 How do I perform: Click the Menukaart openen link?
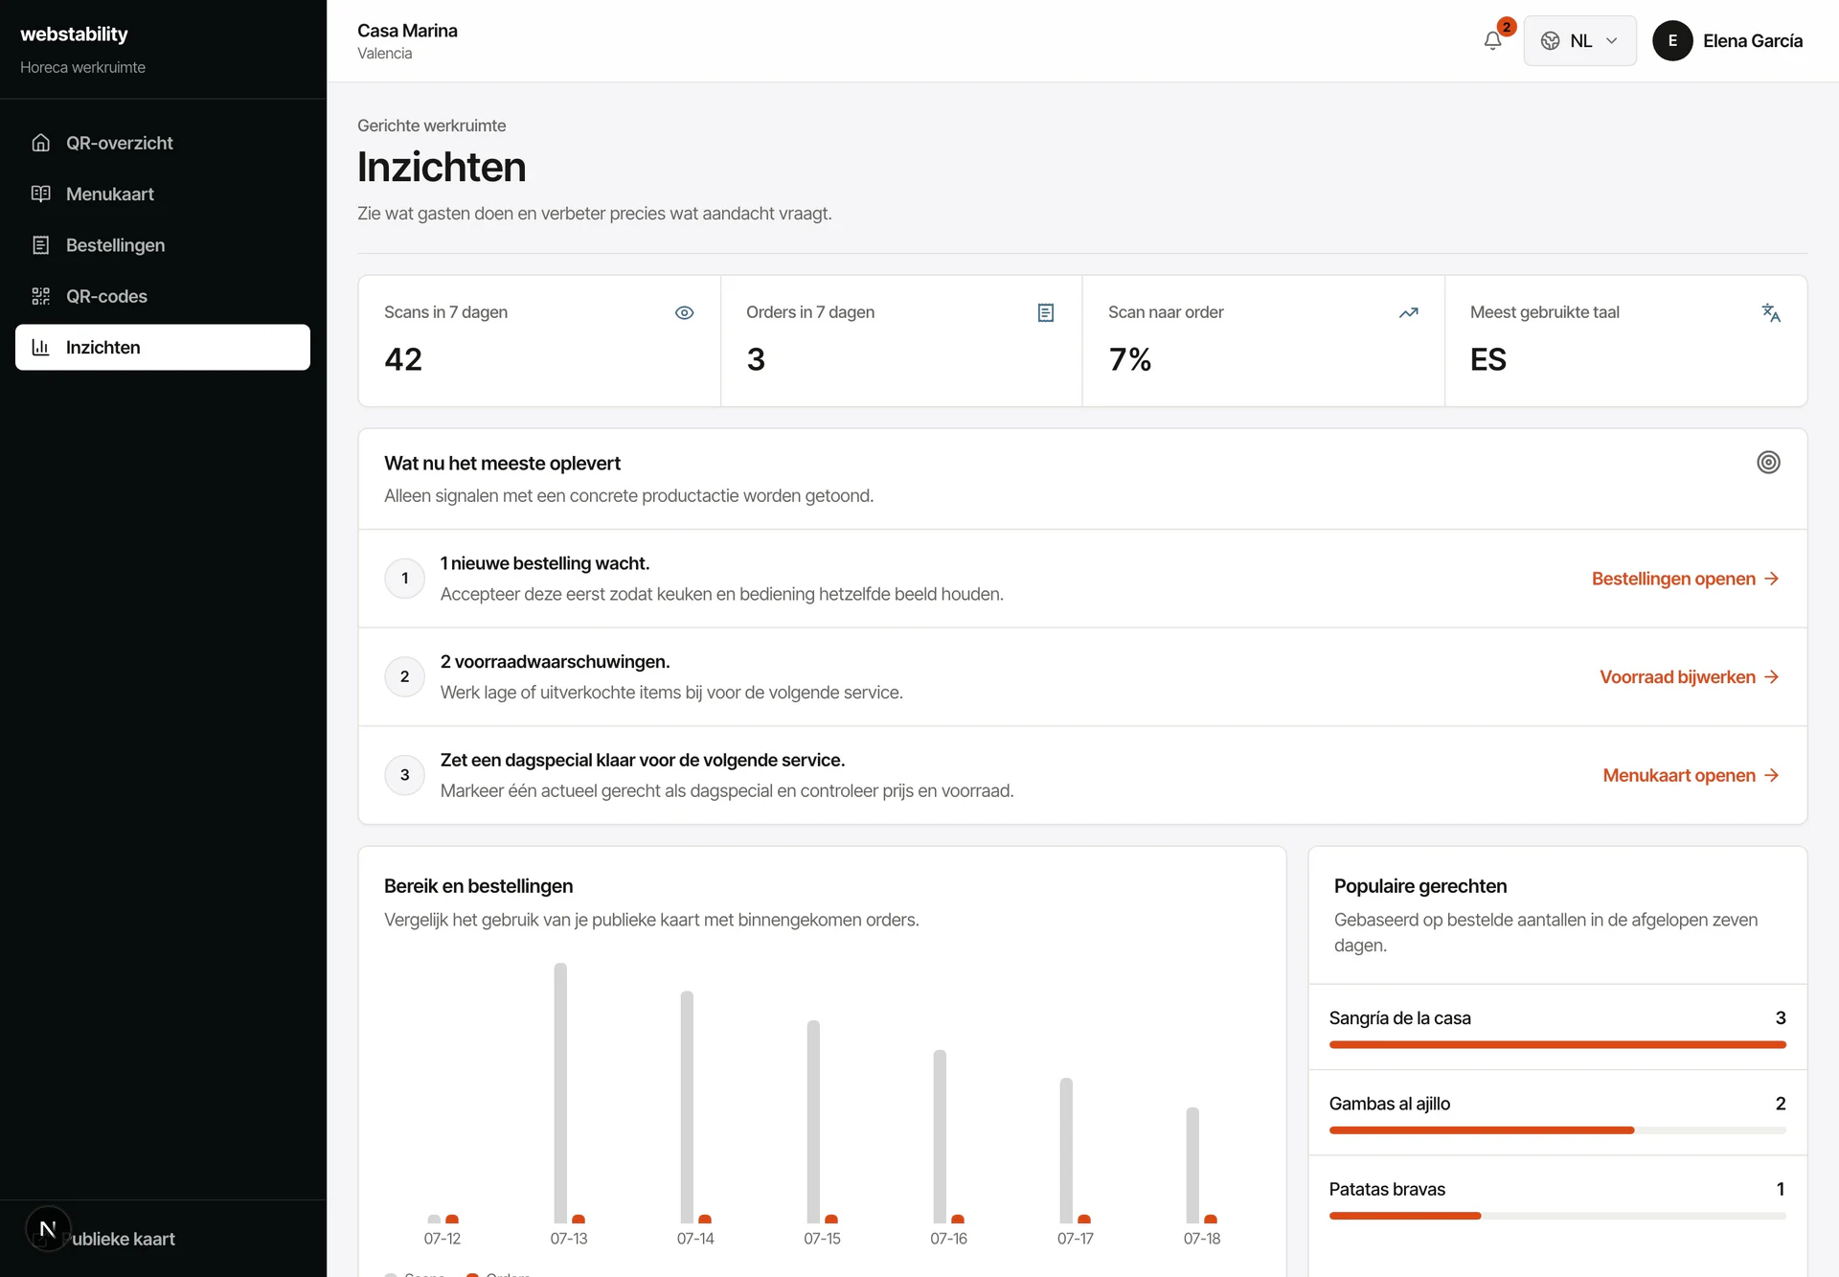click(1691, 775)
